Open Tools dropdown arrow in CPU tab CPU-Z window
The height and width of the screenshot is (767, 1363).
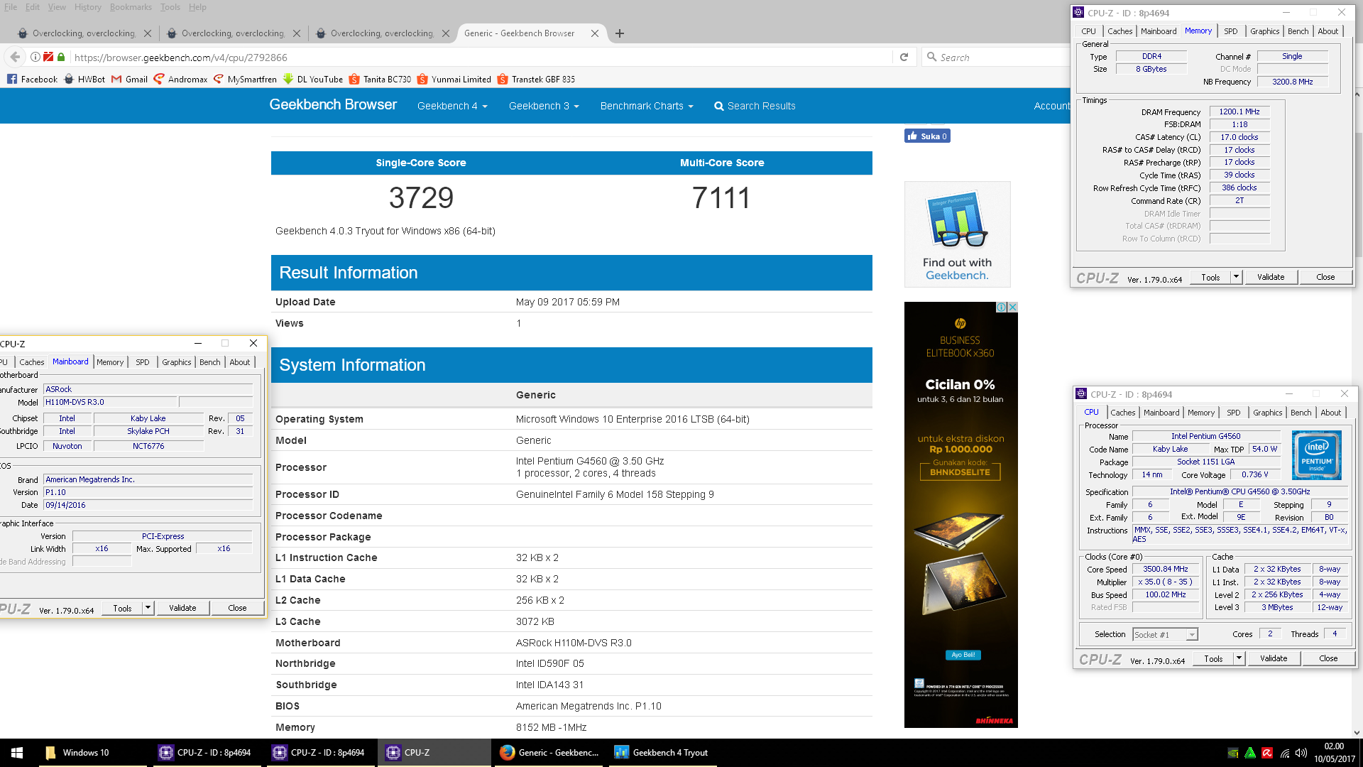tap(1239, 658)
